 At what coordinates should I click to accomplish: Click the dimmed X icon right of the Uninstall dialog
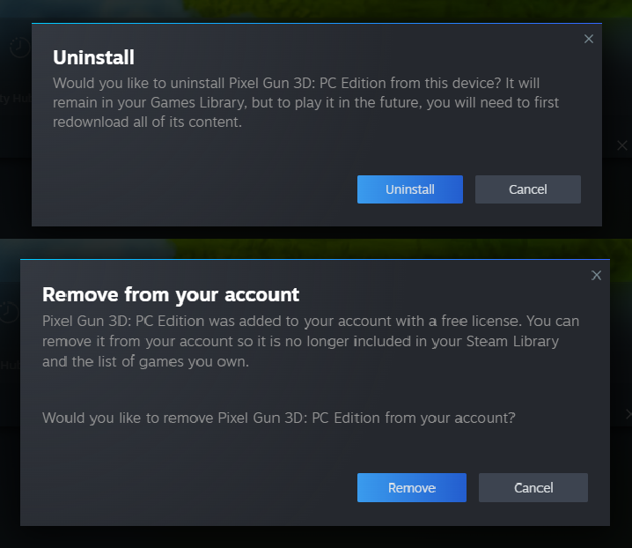tap(621, 145)
